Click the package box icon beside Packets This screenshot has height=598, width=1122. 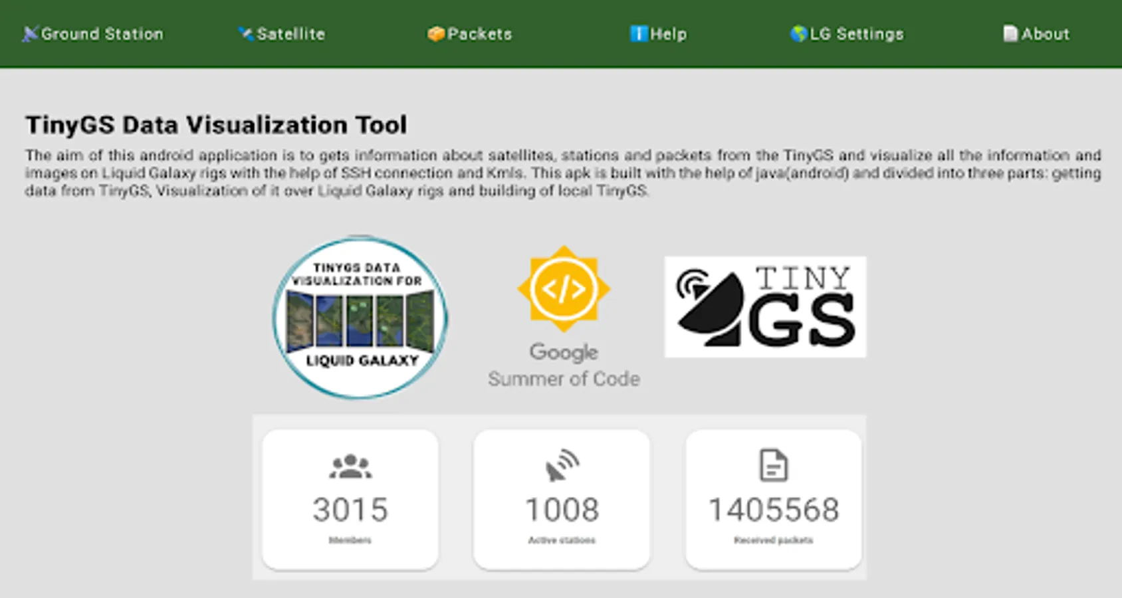436,34
